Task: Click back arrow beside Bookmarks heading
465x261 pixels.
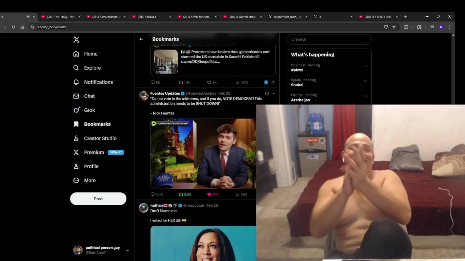Action: point(141,39)
